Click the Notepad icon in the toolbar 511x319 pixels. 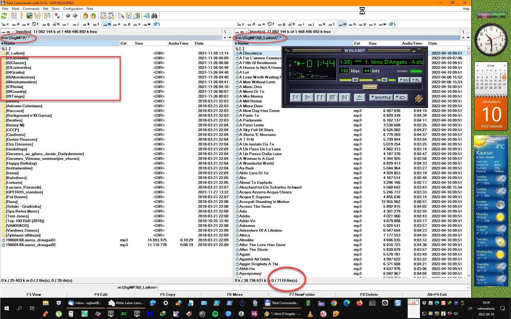pos(146,16)
